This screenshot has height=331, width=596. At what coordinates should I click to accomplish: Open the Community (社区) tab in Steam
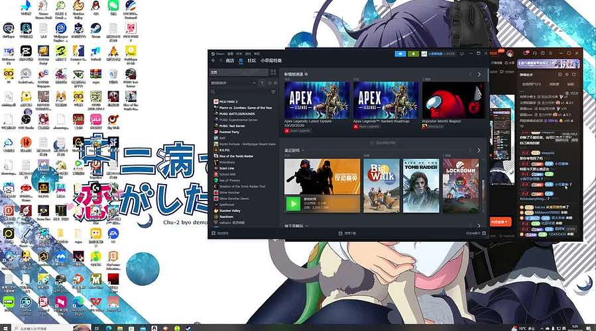(252, 61)
